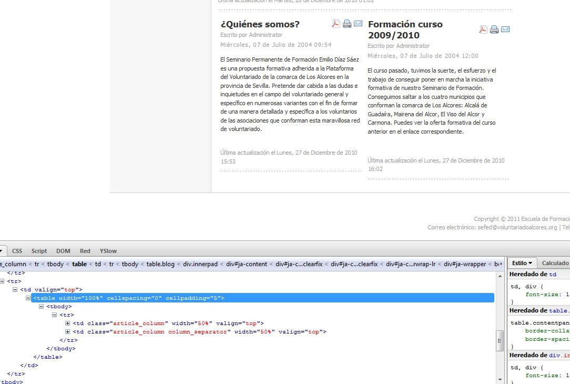Image resolution: width=570 pixels, height=384 pixels.
Task: Click date 'Miércoles, 07 de Julio de 2004 12:00'
Action: [423, 56]
